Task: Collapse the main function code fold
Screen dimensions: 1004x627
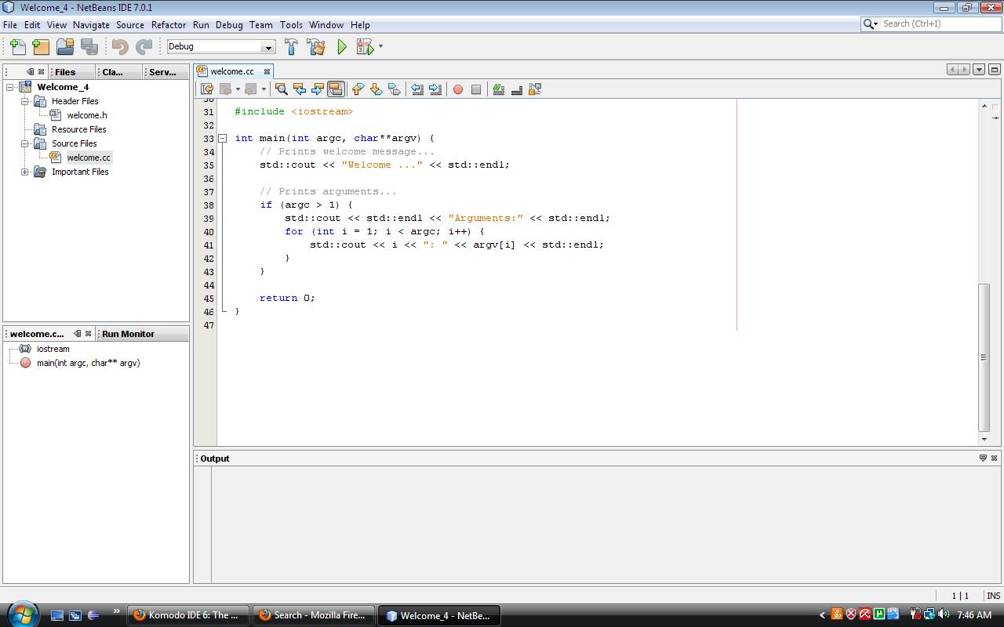Action: click(223, 139)
